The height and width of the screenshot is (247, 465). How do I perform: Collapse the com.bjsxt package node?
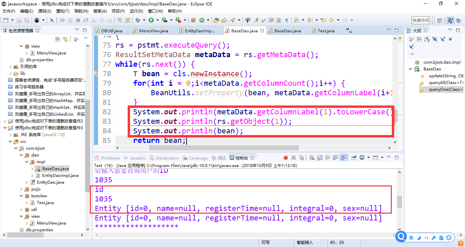(16, 148)
